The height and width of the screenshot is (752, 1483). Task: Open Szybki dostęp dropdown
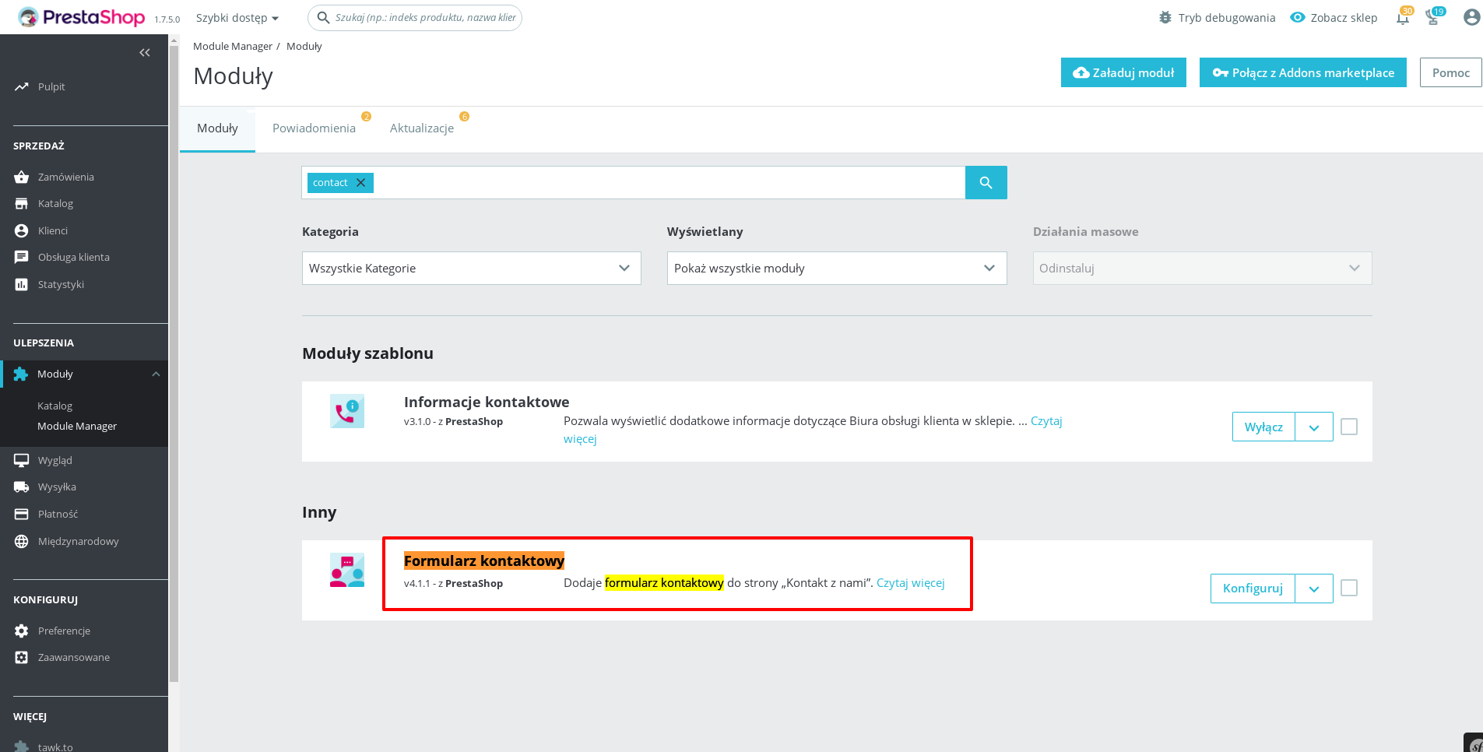point(237,17)
